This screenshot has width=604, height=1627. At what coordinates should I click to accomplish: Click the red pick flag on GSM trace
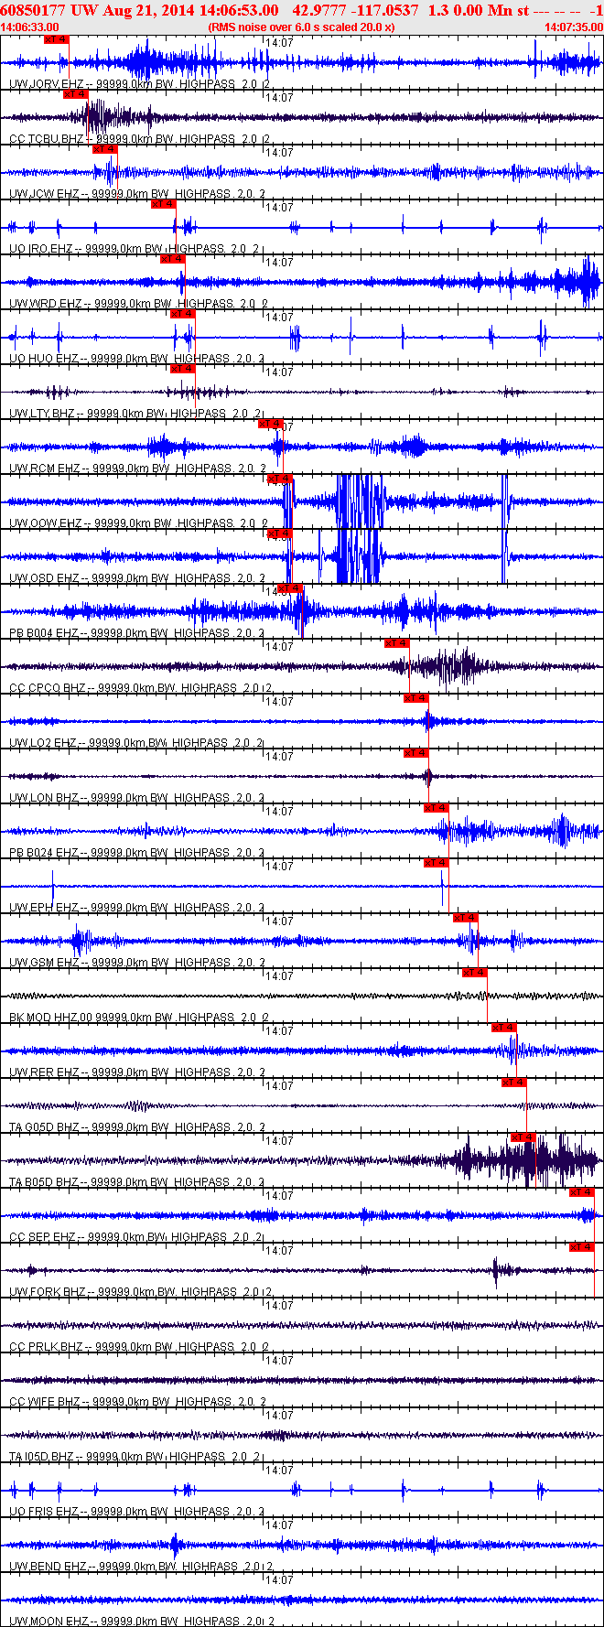466,918
